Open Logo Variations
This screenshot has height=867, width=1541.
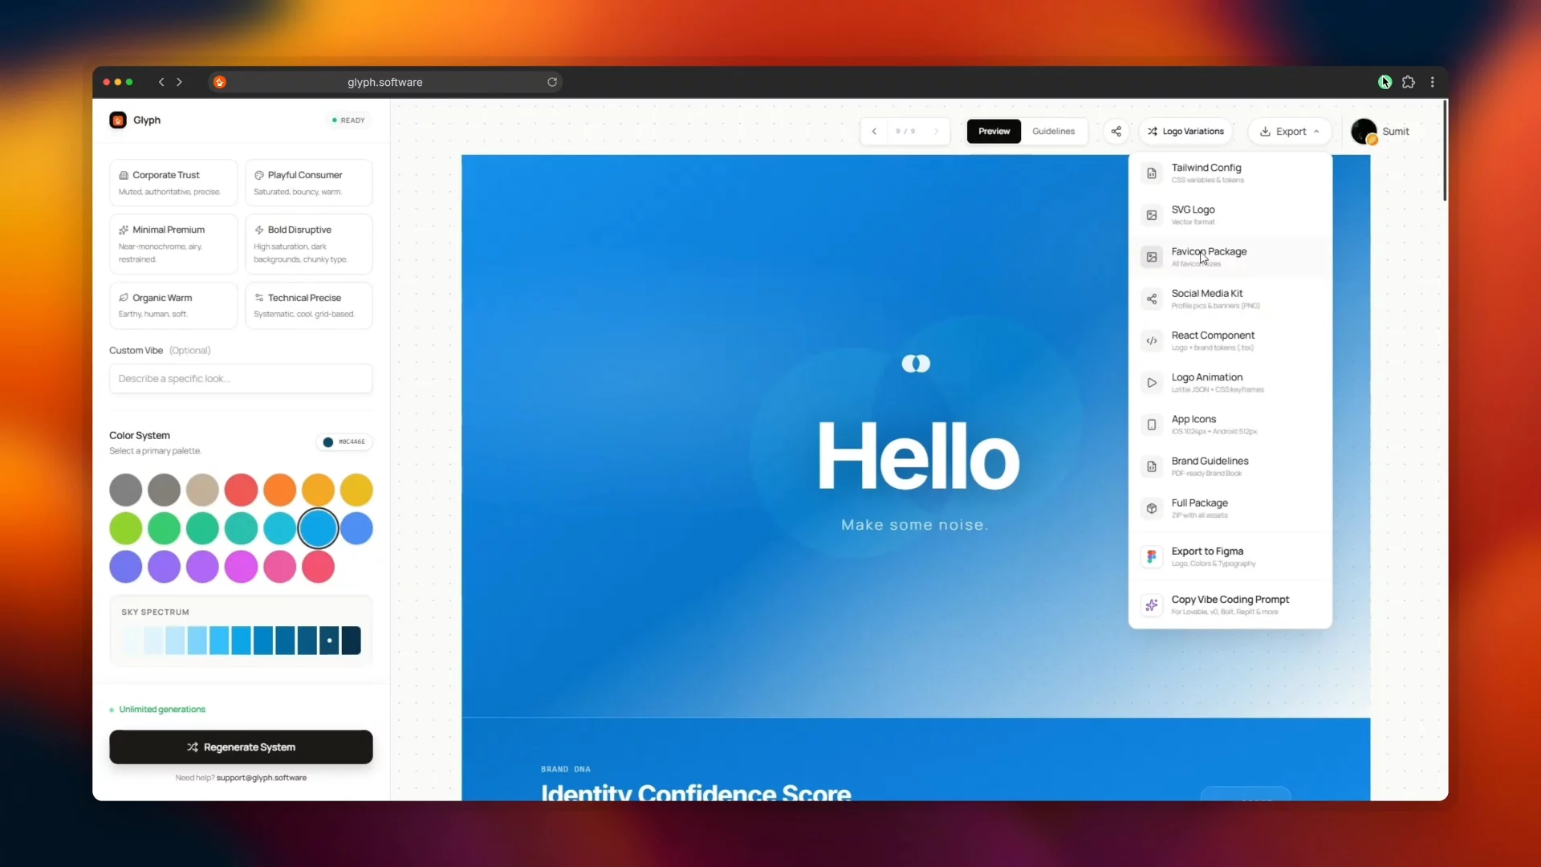pos(1185,132)
